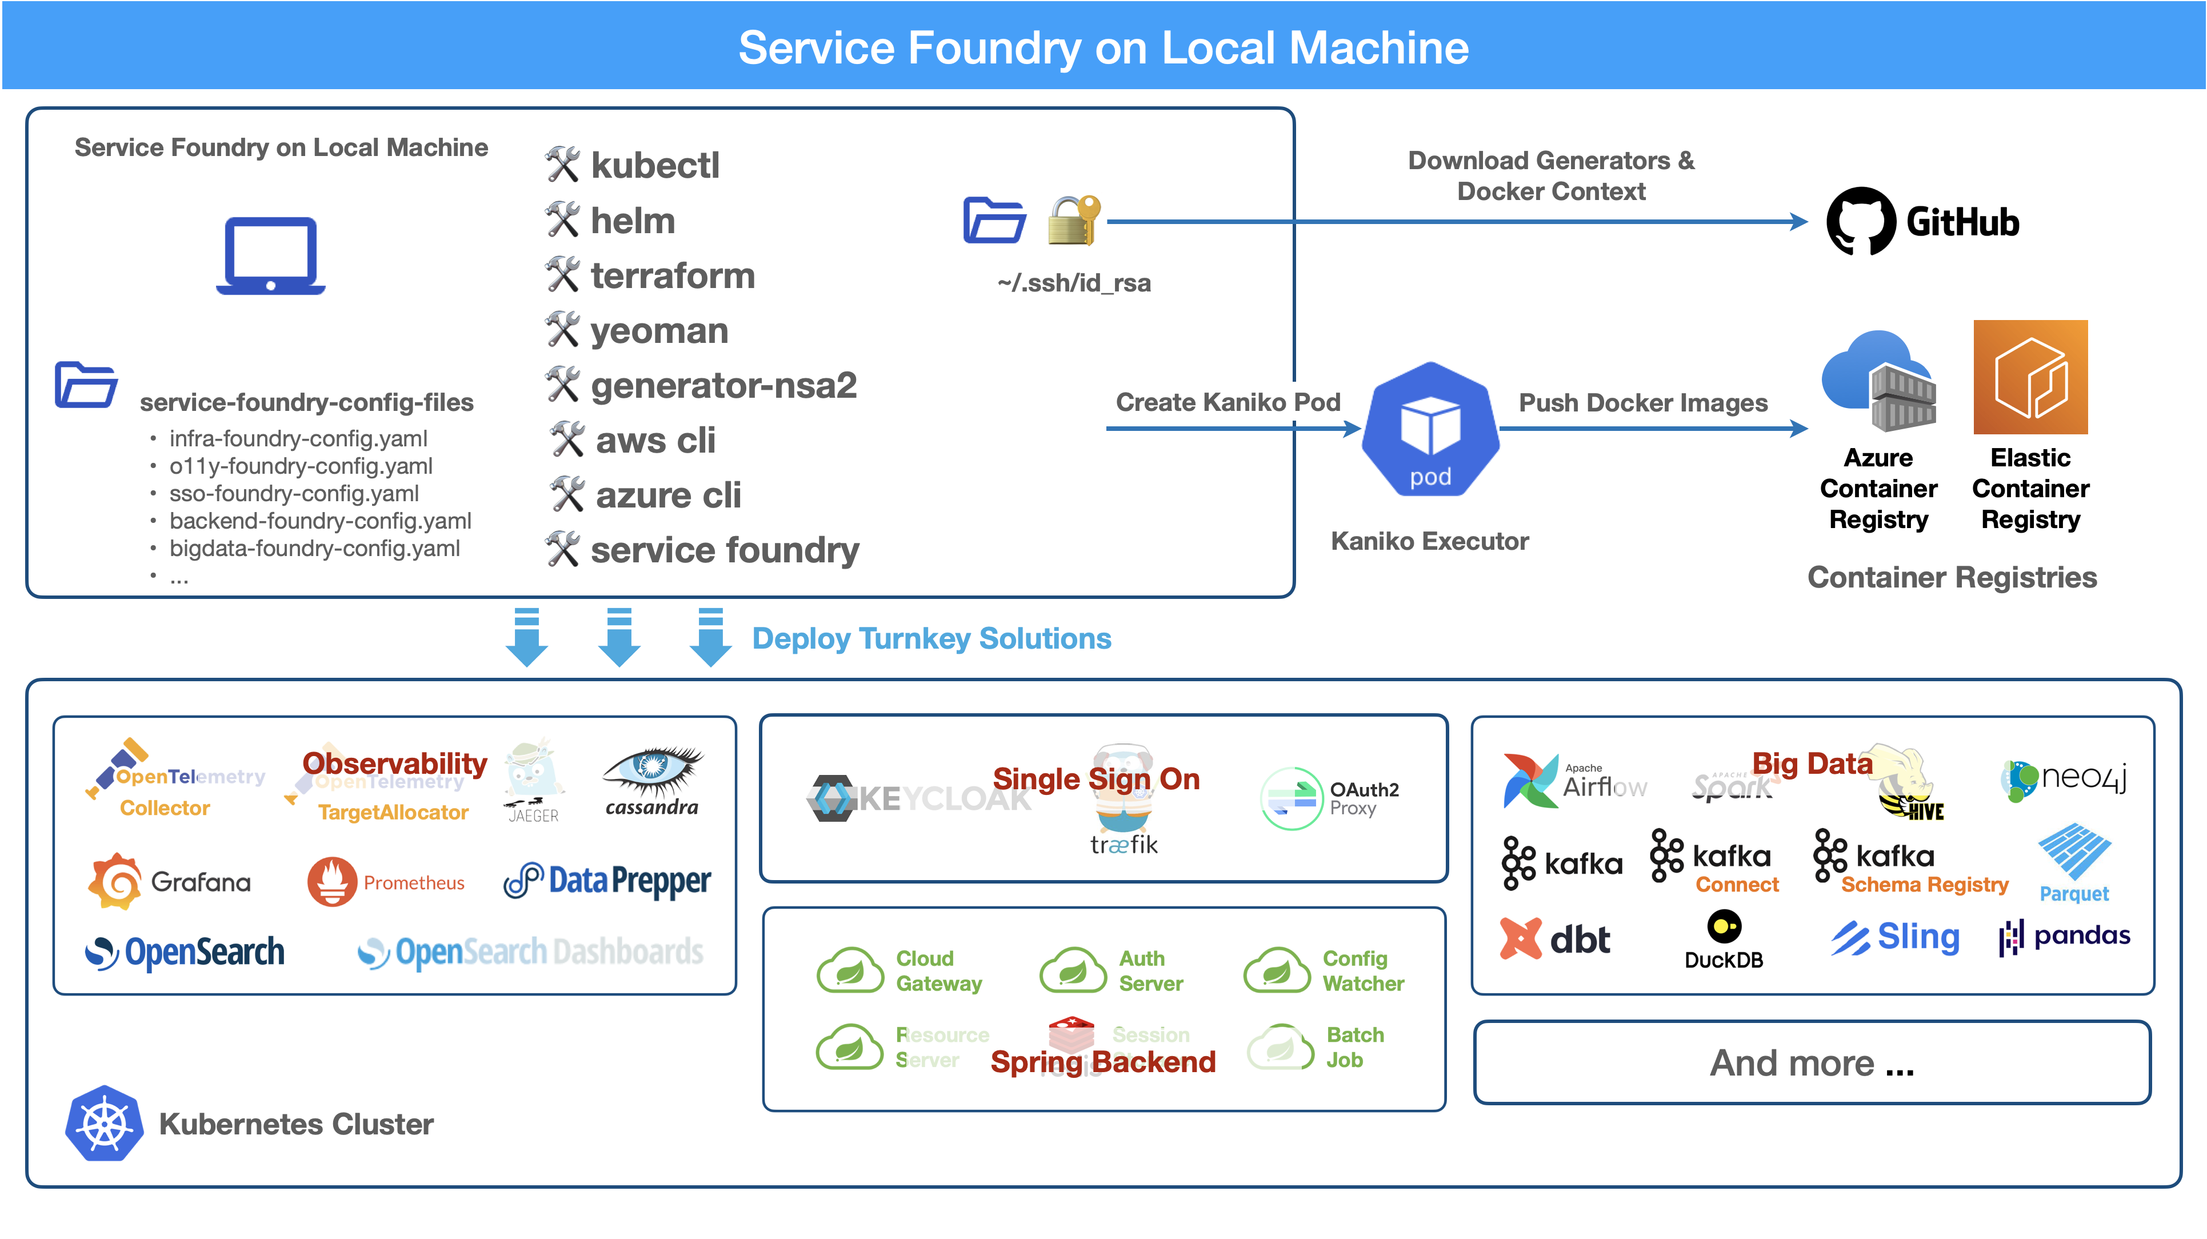Click the 'terraform' tool label
The height and width of the screenshot is (1239, 2207).
click(673, 275)
